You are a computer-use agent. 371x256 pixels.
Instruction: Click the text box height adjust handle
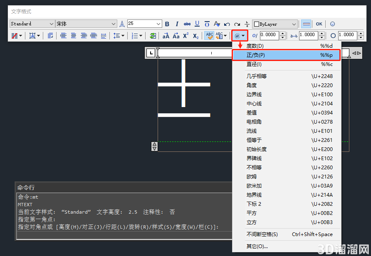154,146
